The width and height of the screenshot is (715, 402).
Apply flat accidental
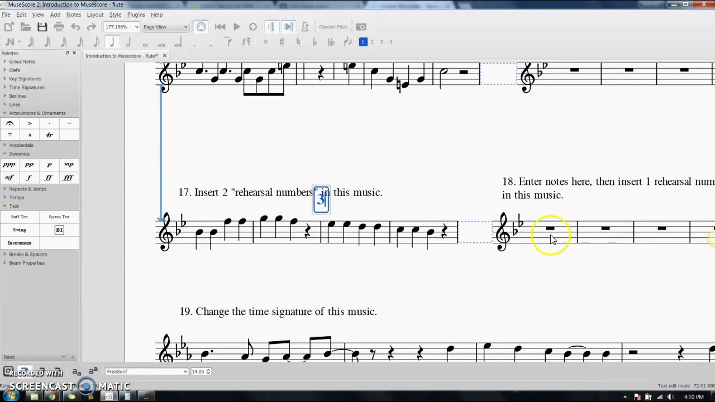point(314,42)
